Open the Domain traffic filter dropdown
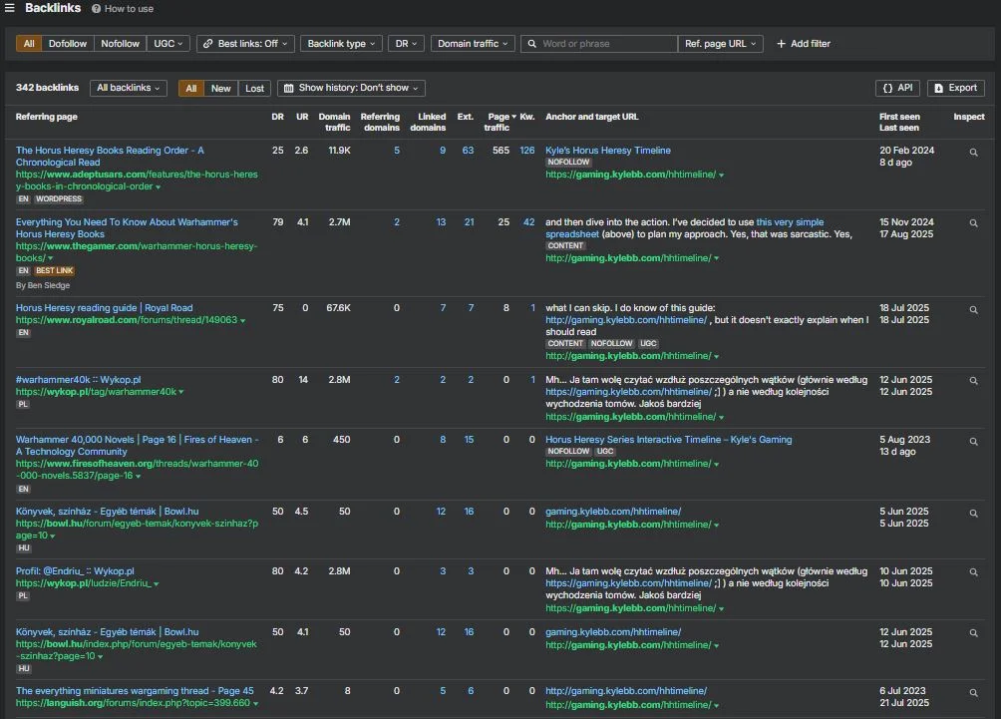The width and height of the screenshot is (1001, 719). [473, 44]
